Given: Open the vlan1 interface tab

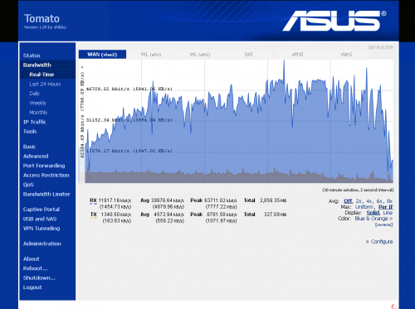Looking at the screenshot, I should pos(346,54).
